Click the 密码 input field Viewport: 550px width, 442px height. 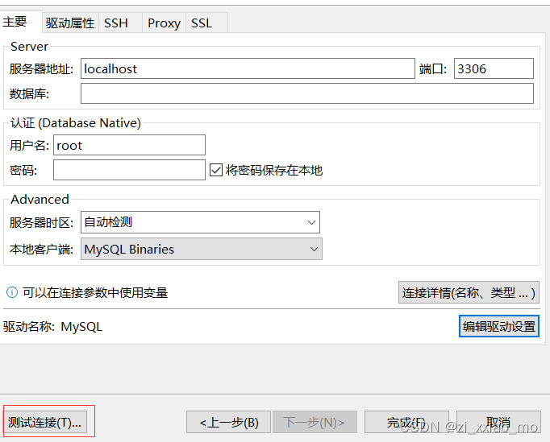pyautogui.click(x=129, y=170)
